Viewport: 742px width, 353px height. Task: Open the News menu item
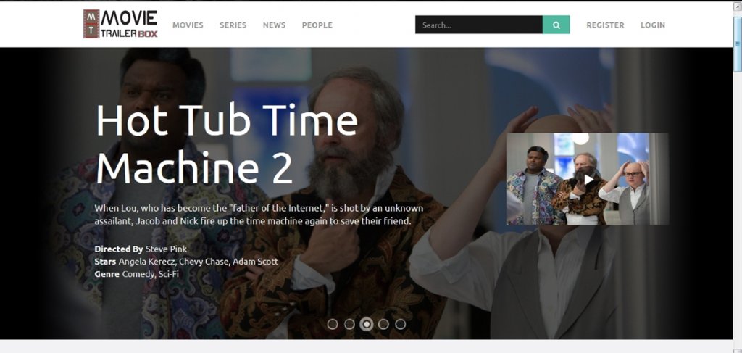pos(274,25)
